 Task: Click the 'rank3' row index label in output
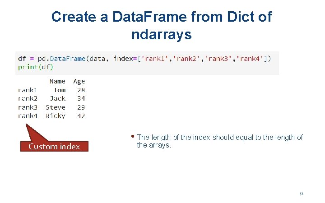point(28,107)
